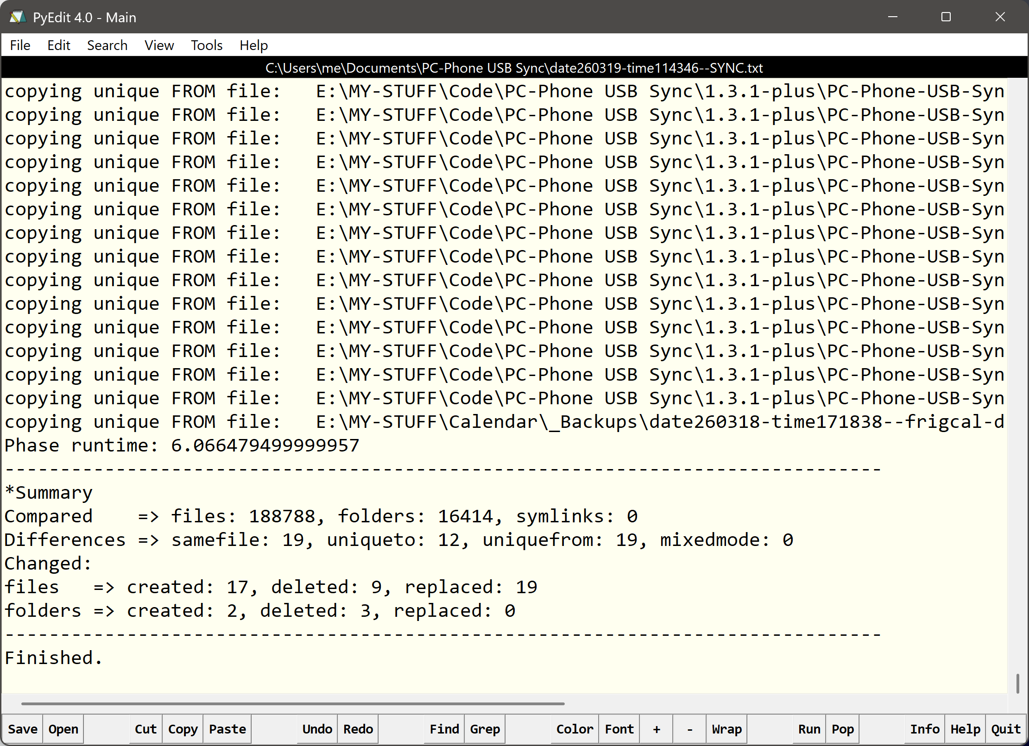This screenshot has width=1029, height=746.
Task: Open the Edit menu
Action: 58,45
